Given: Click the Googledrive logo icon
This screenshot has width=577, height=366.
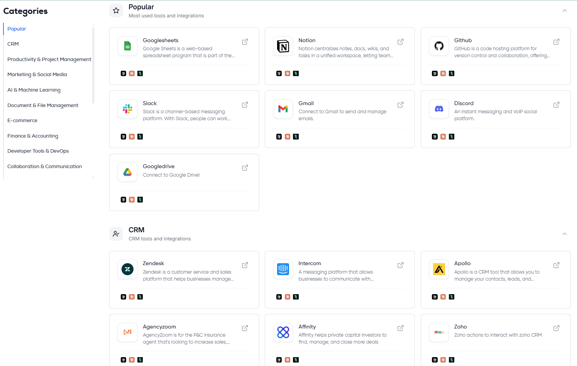Looking at the screenshot, I should click(x=128, y=172).
